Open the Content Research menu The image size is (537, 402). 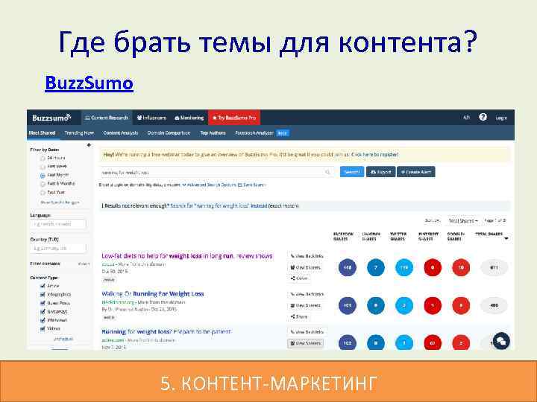click(107, 118)
